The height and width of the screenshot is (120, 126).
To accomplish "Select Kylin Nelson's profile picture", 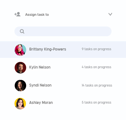I will pos(20,68).
